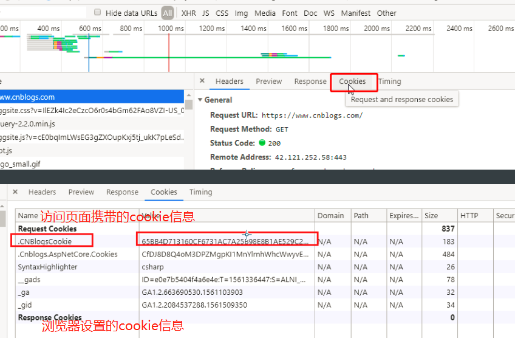Select the Response Cookies group row
Screen dimensions: 515x338
coord(265,317)
